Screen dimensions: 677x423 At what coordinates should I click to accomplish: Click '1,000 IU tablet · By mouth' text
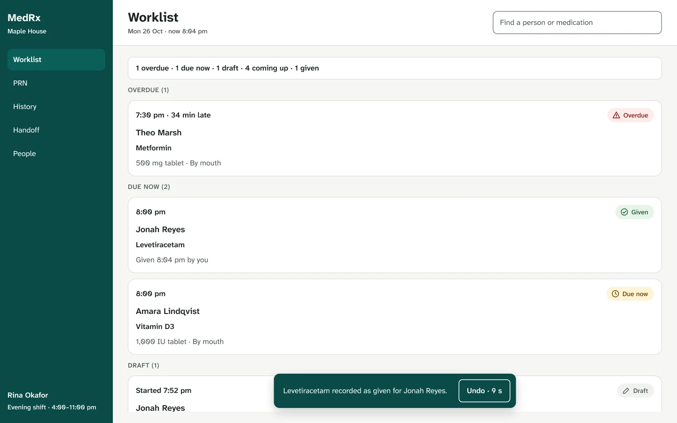pyautogui.click(x=180, y=342)
